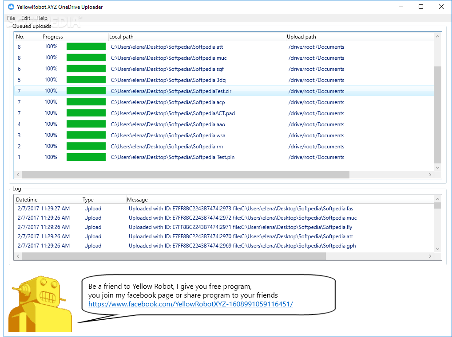
Task: Select the Softpedia.rm upload row
Action: click(x=224, y=147)
